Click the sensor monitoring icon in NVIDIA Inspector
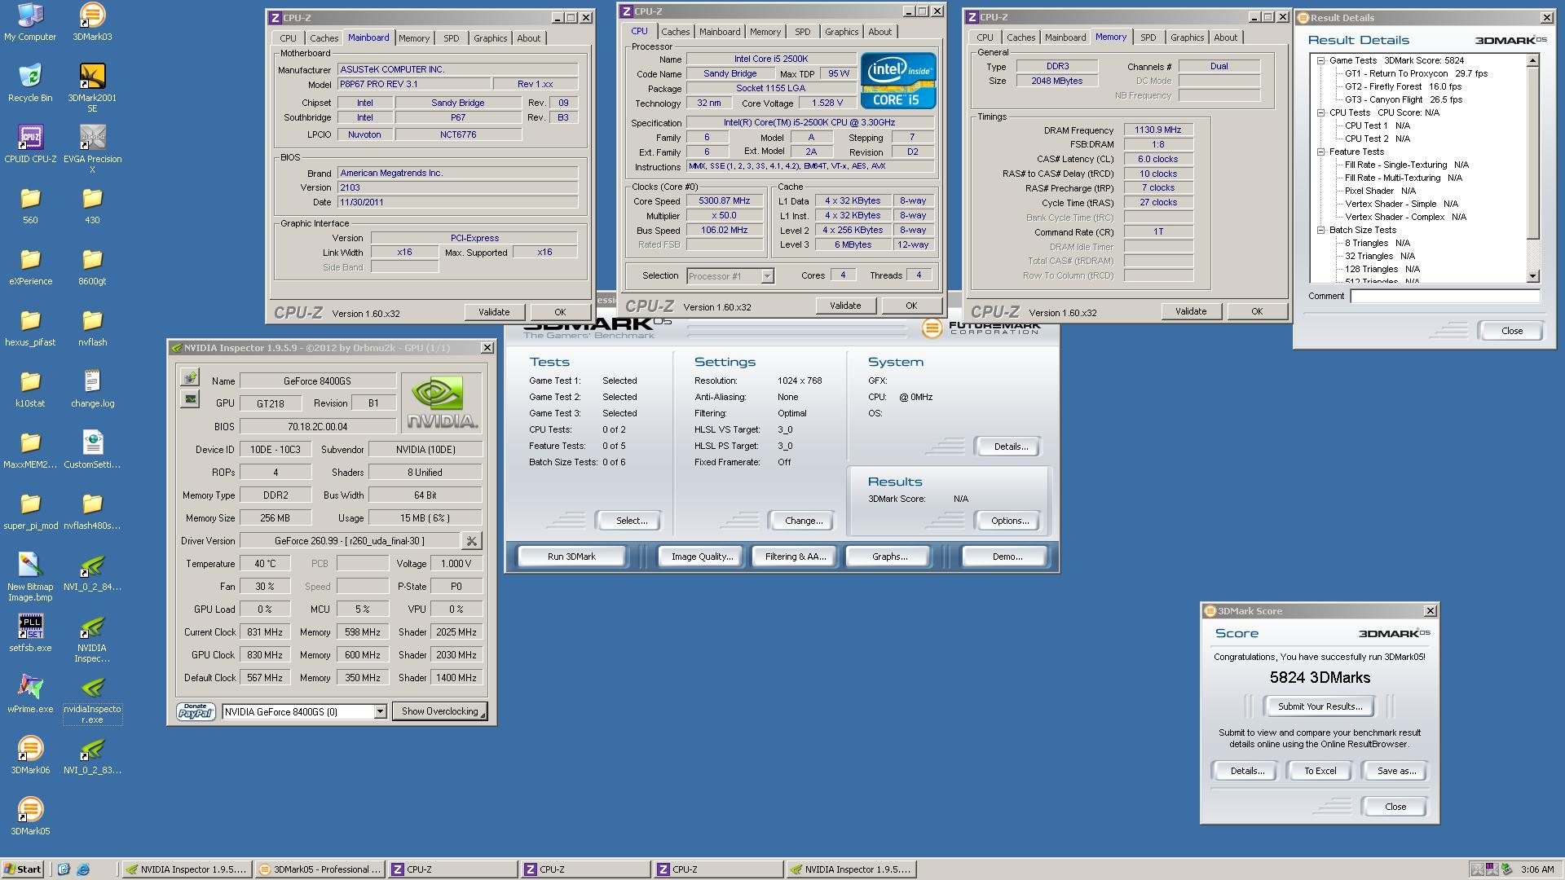The image size is (1565, 880). [x=190, y=398]
